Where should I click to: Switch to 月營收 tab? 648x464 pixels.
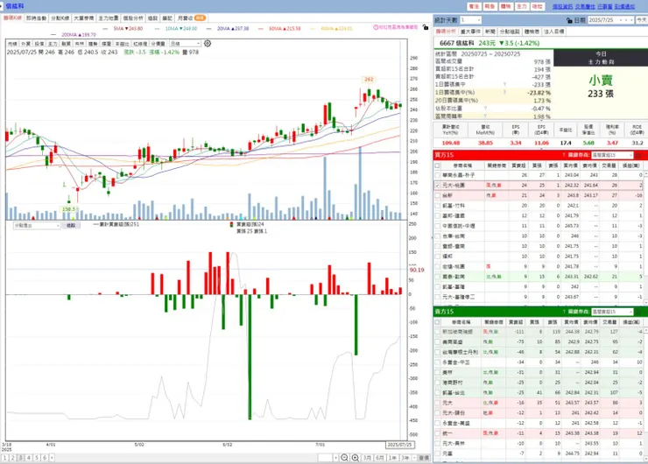click(x=191, y=18)
